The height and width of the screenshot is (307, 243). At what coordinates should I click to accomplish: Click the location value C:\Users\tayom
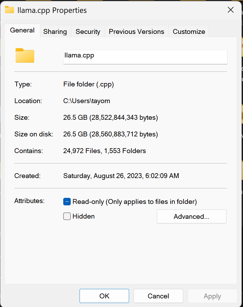tap(87, 101)
